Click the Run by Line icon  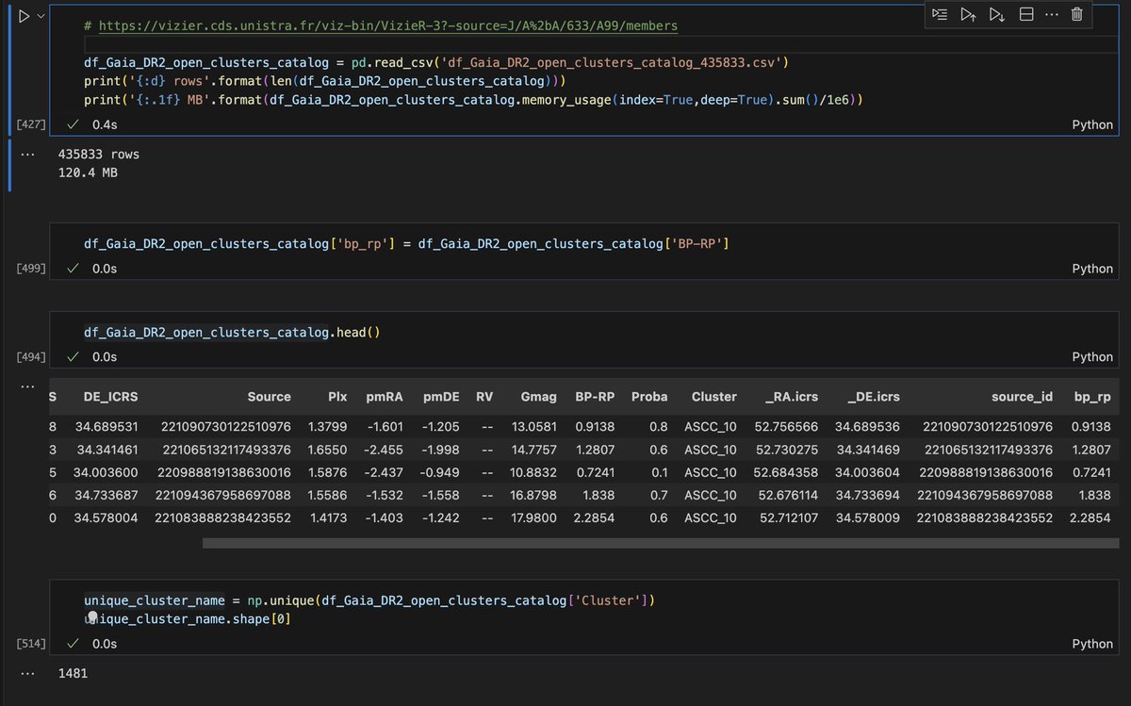(939, 14)
